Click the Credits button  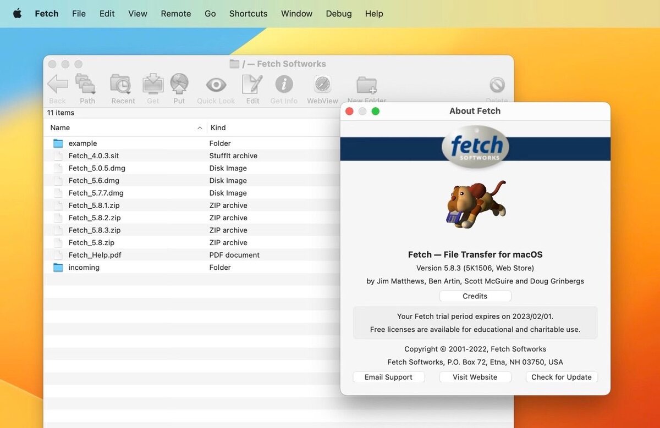coord(475,296)
